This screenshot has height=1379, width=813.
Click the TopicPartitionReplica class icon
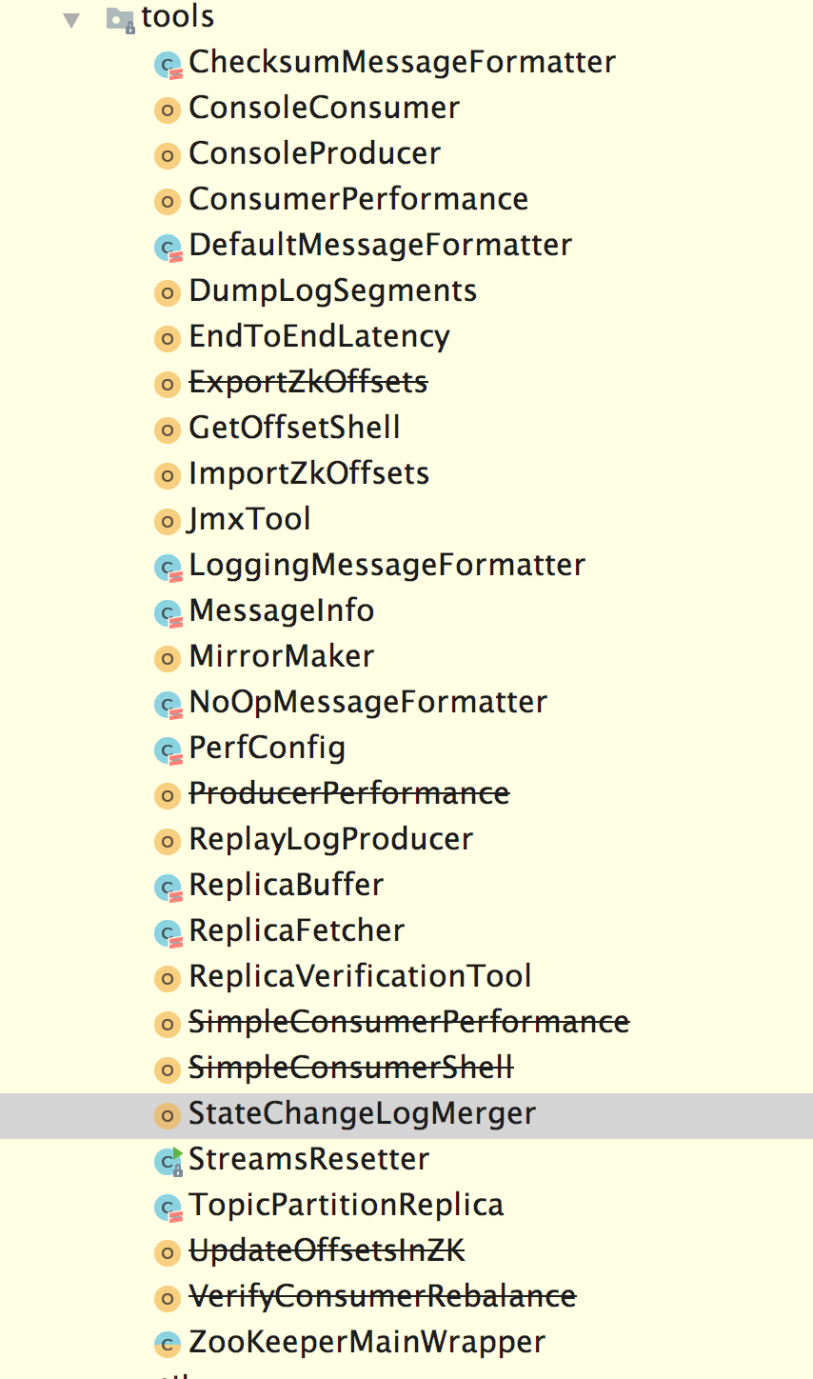tap(168, 1207)
